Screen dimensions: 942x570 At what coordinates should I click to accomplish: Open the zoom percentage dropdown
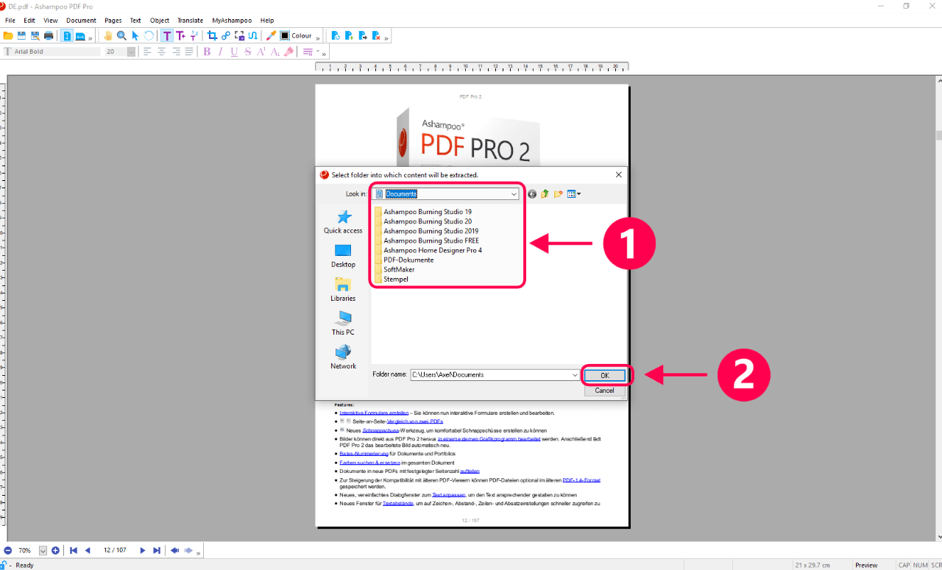43,550
